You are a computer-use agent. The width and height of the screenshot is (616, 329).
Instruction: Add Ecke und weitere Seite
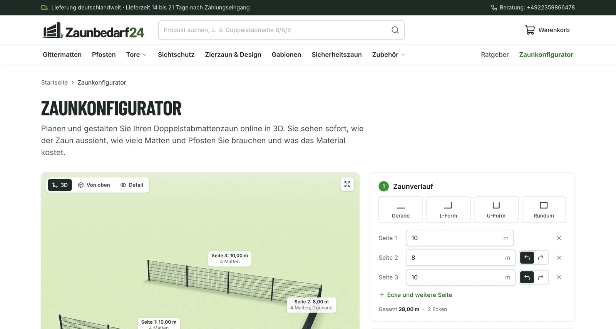[x=415, y=295]
